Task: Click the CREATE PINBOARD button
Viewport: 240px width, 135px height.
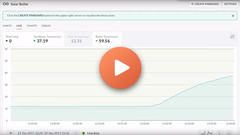Action: [x=205, y=4]
